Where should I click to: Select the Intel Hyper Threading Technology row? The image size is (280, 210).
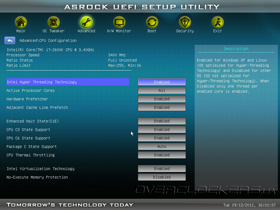tap(68, 82)
